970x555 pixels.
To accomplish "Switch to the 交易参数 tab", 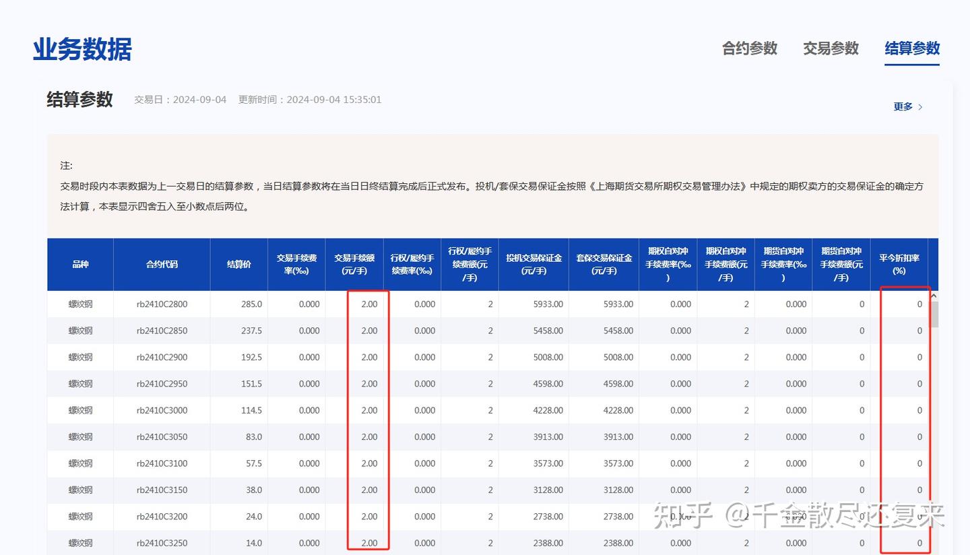I will [x=831, y=48].
